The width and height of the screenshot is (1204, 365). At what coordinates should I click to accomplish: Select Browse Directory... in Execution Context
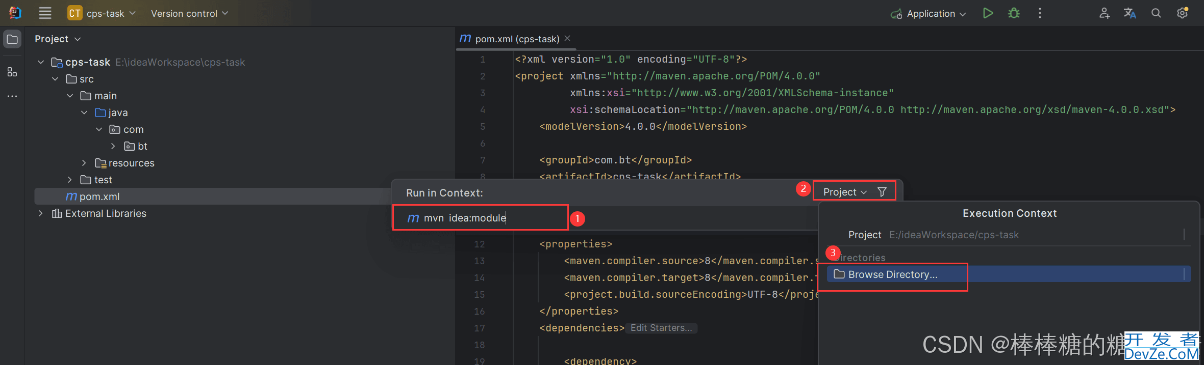click(x=1009, y=274)
